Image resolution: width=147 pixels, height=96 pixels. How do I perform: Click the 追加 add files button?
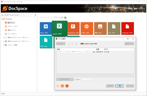click(x=60, y=44)
